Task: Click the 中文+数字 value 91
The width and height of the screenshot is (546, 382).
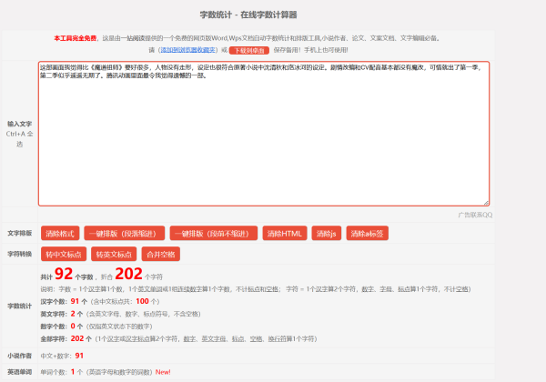Action: pyautogui.click(x=79, y=356)
